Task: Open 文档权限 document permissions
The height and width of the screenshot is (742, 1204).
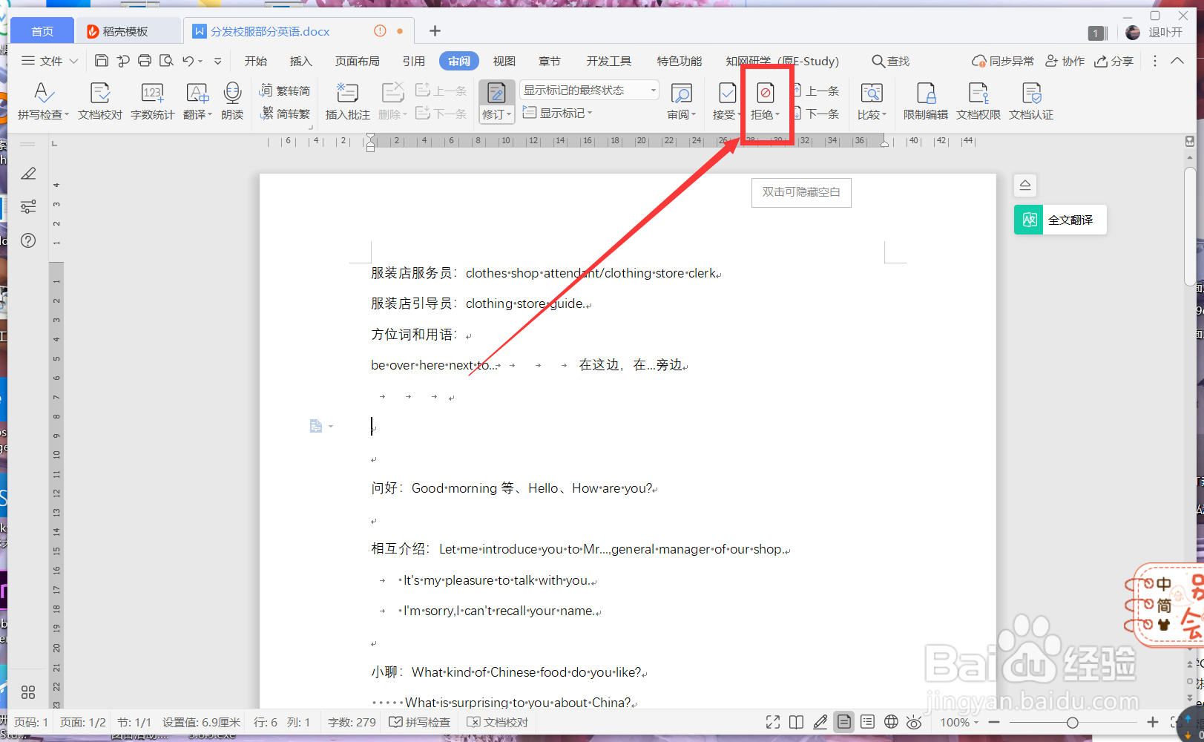Action: [978, 101]
